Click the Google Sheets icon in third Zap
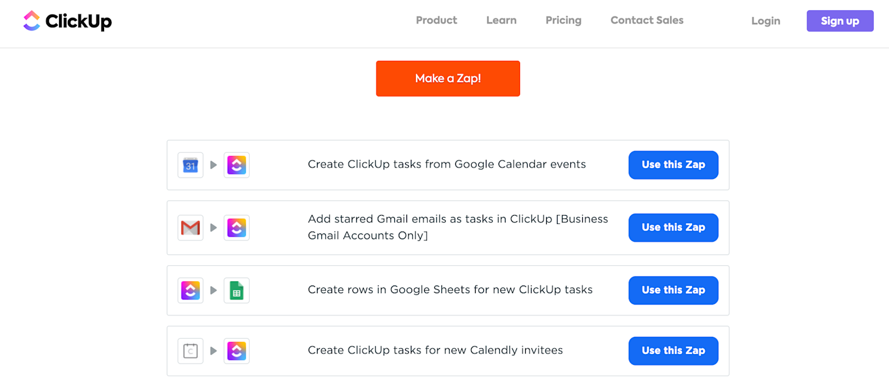Screen dimensions: 889x382 [237, 291]
